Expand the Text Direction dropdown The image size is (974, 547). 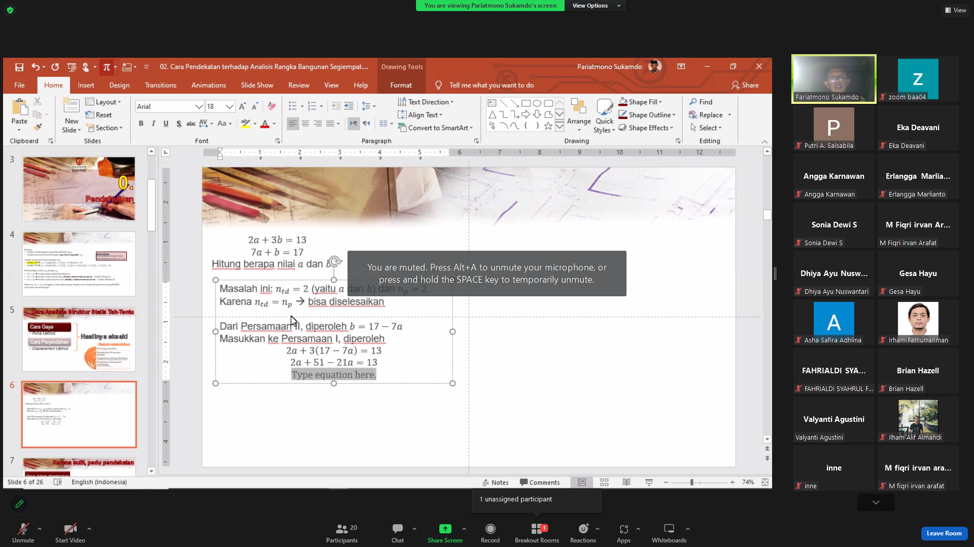coord(426,102)
